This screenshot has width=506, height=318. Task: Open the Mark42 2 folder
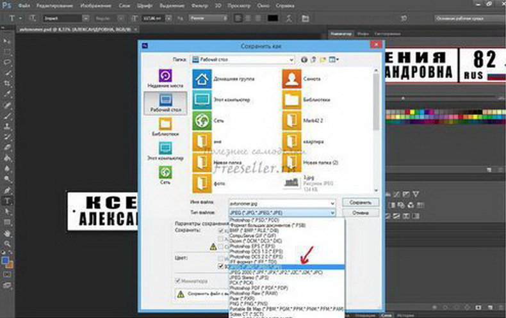click(303, 121)
